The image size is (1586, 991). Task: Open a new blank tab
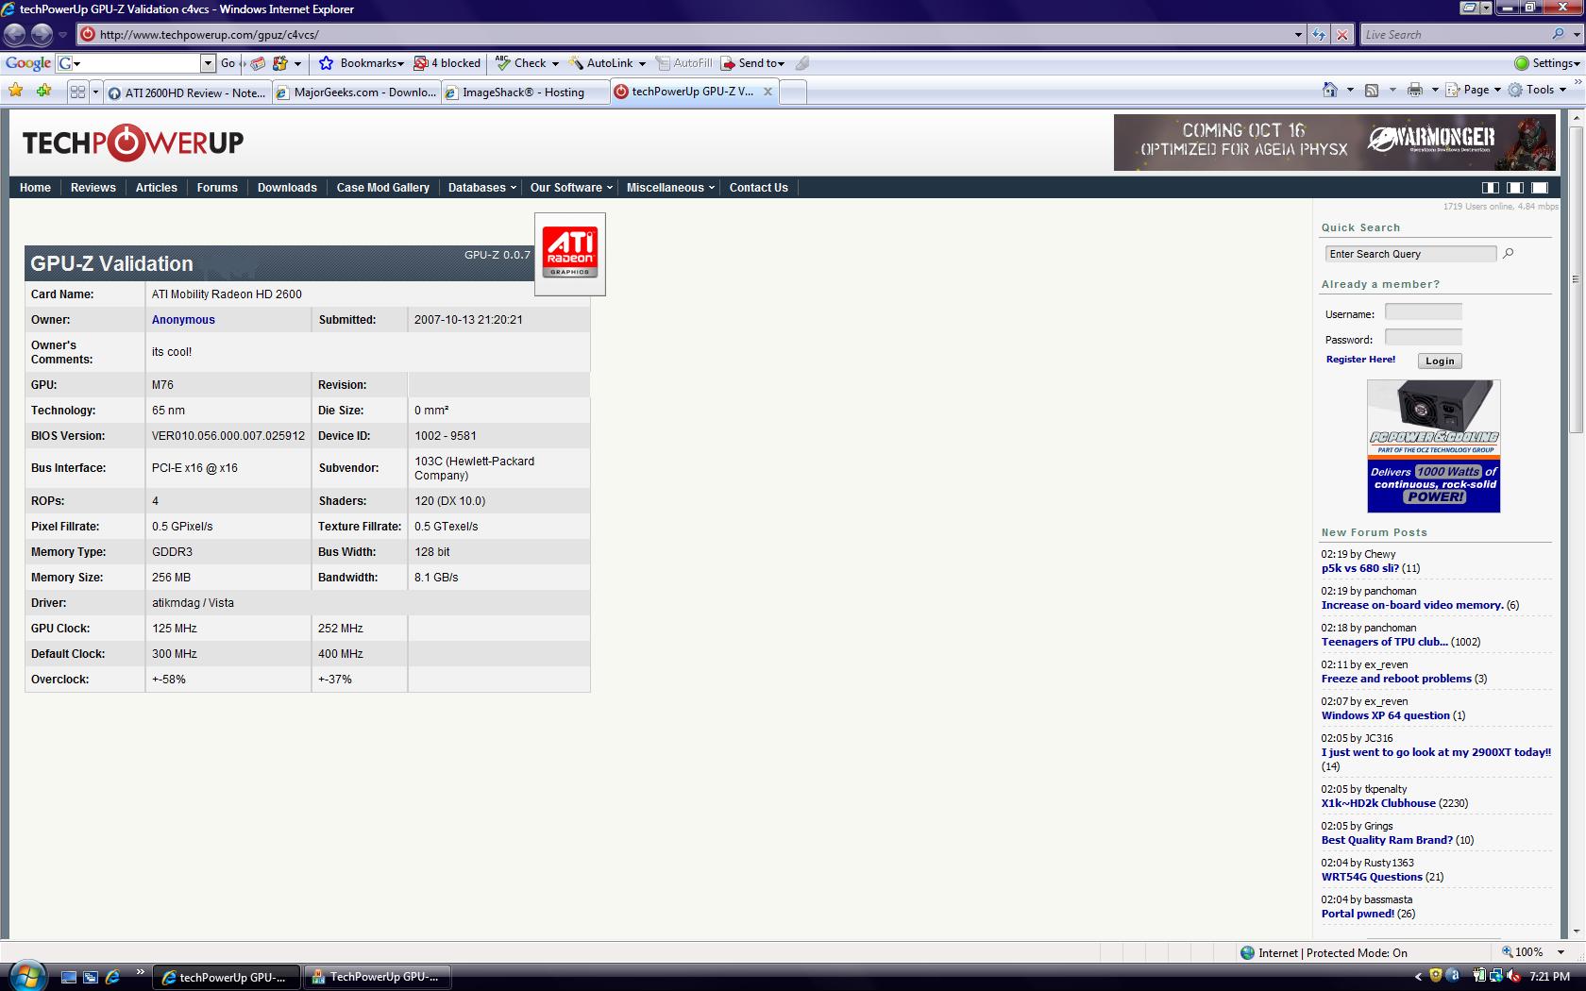click(x=793, y=92)
